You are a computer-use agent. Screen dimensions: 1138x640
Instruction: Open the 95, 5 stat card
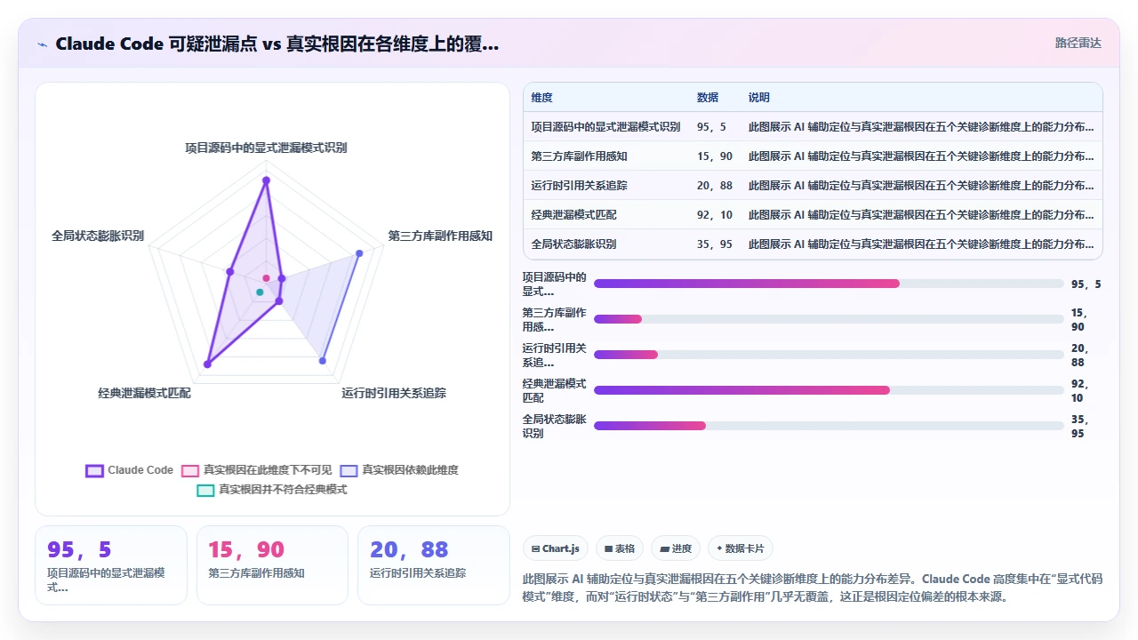pyautogui.click(x=111, y=565)
